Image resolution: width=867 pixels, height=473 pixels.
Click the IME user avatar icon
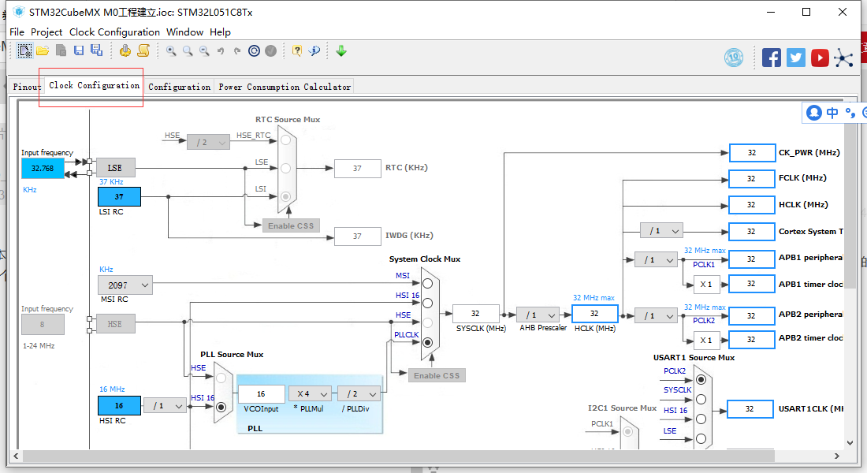[x=814, y=113]
